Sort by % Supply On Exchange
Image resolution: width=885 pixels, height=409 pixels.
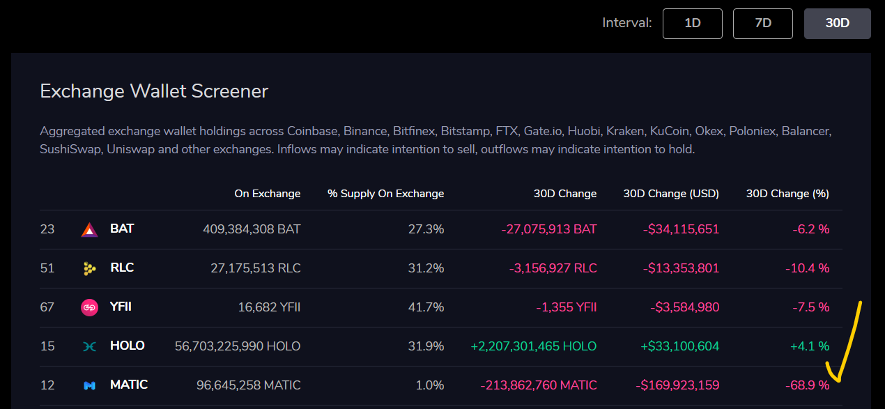385,194
